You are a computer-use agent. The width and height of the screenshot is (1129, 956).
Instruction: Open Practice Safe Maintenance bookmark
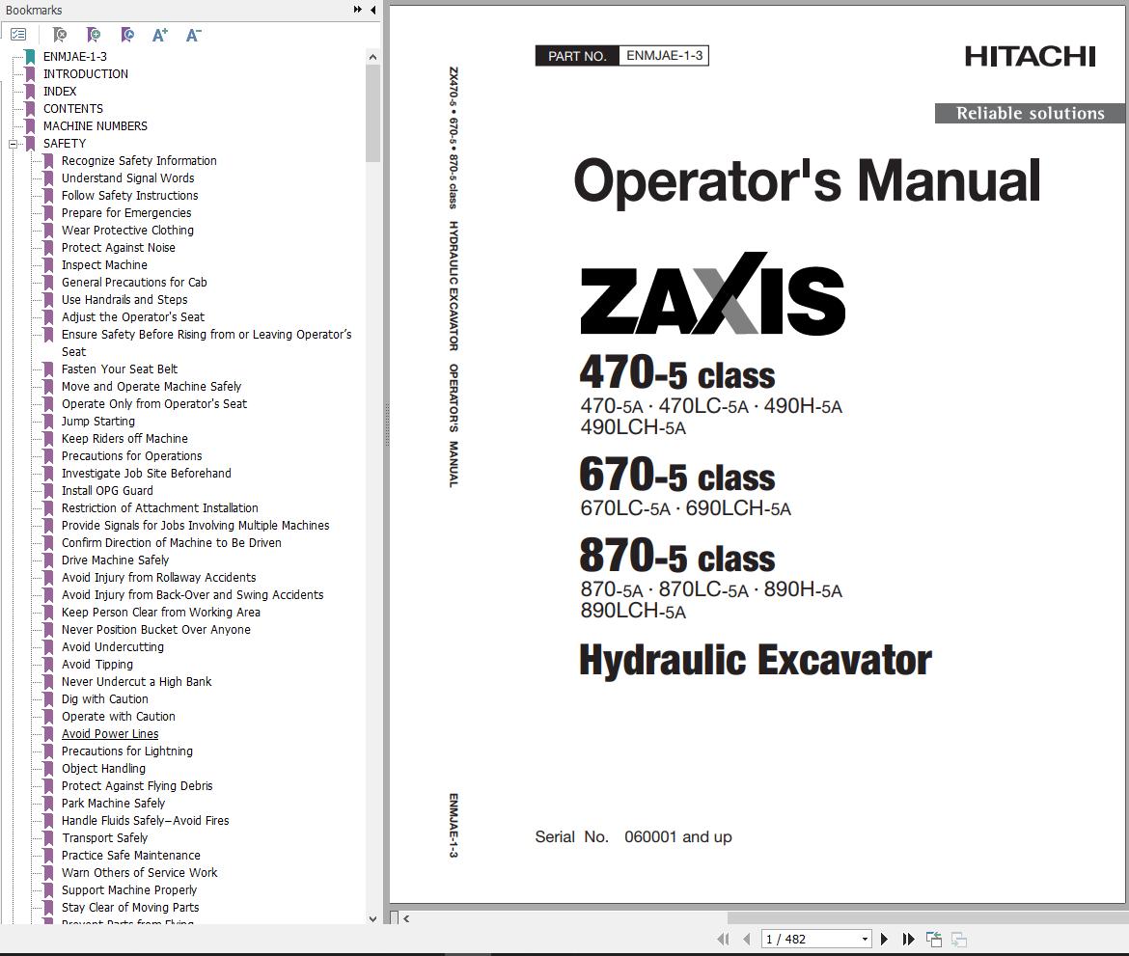coord(131,856)
